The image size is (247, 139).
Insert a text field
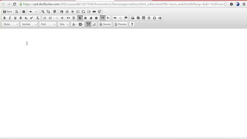[x=78, y=12]
